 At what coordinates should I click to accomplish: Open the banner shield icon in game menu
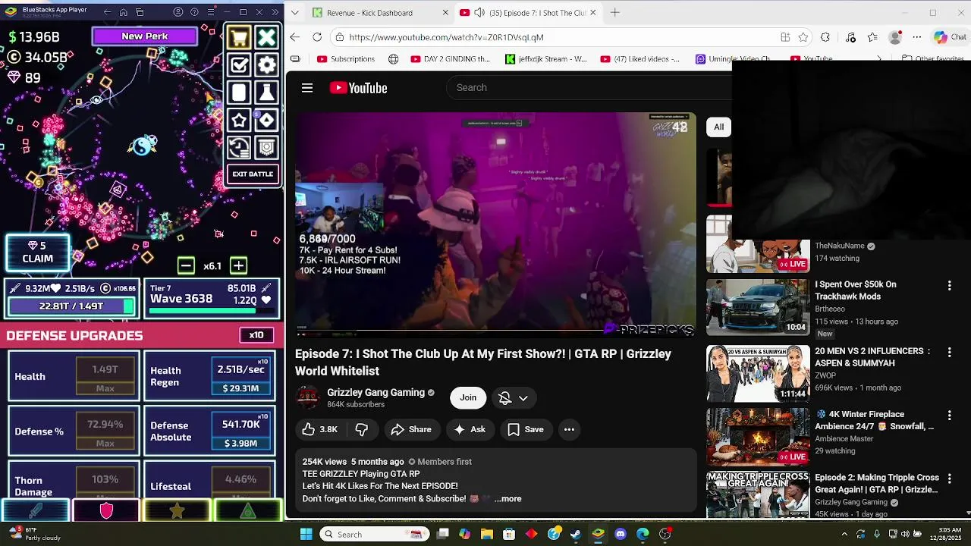[266, 147]
